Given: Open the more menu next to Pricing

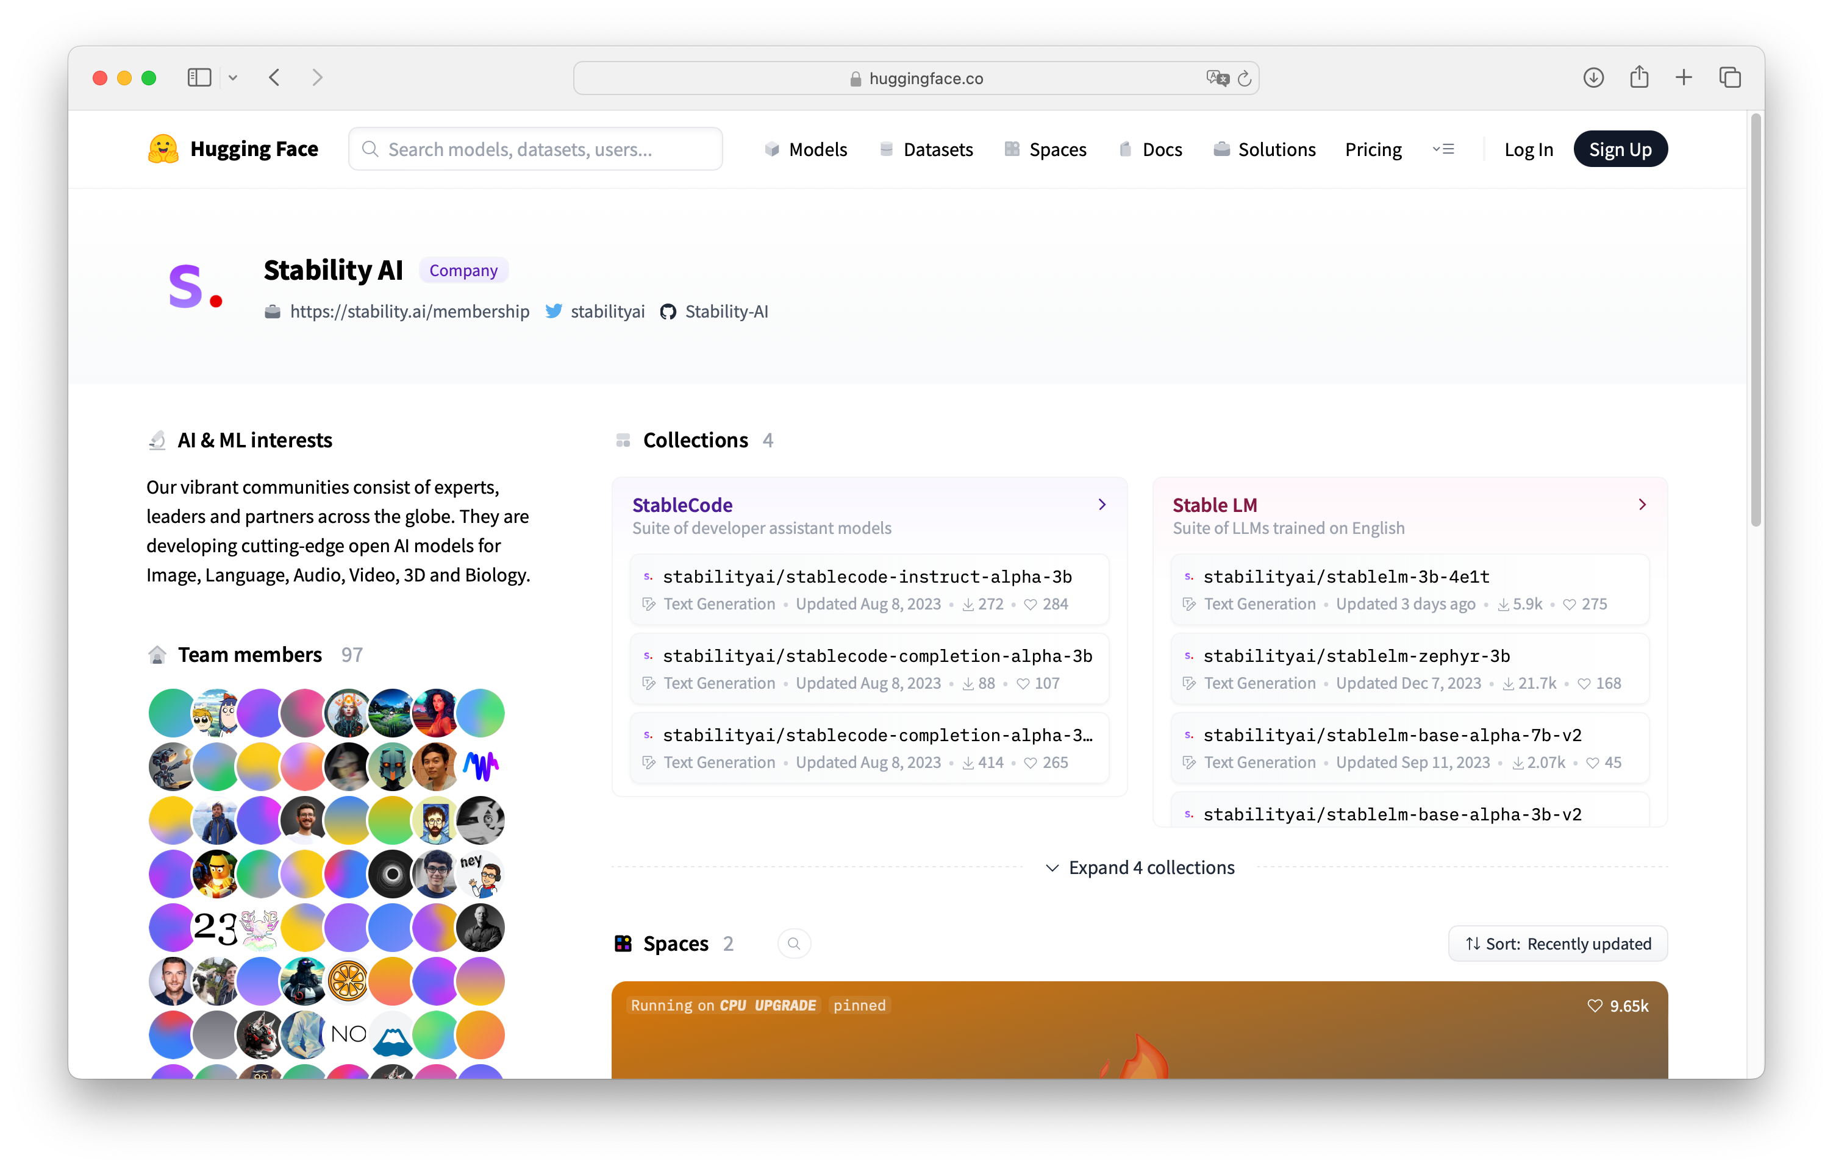Looking at the screenshot, I should pyautogui.click(x=1443, y=149).
